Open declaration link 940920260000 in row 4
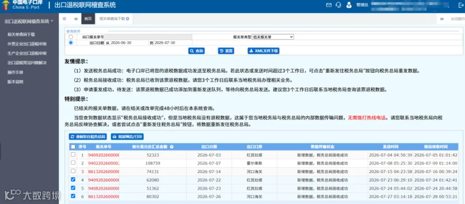The image size is (465, 204). pos(103,180)
